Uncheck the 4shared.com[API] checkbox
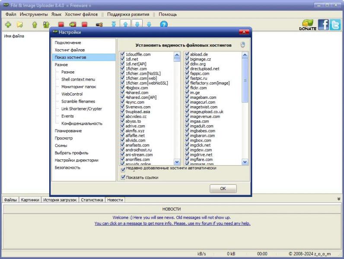This screenshot has width=344, height=259. 122,97
